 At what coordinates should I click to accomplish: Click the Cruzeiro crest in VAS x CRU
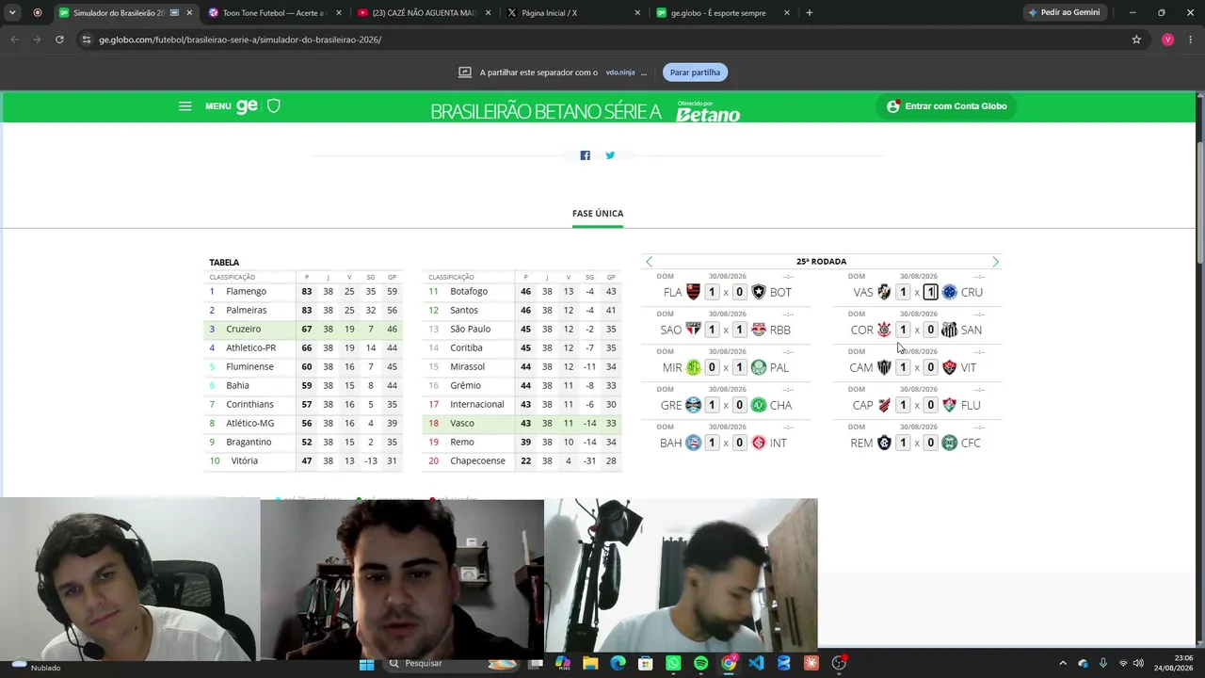coord(950,292)
